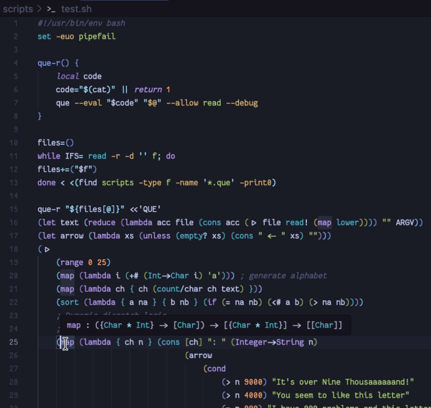This screenshot has height=408, width=431.
Task: Click the 'local' keyword on line 5
Action: coord(68,76)
